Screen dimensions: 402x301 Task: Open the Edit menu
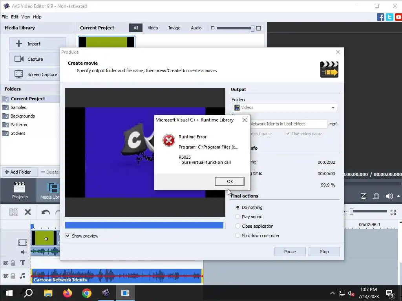15,17
